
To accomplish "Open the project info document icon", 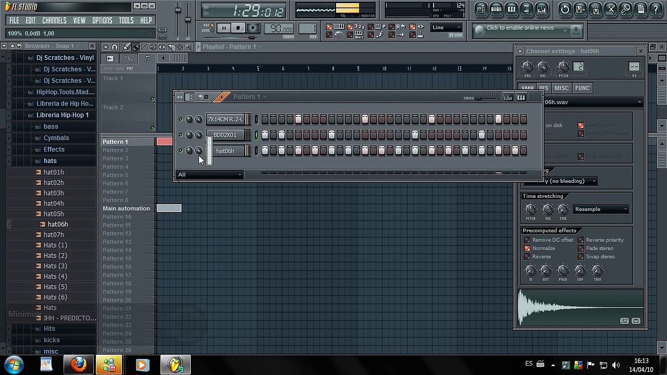I will coord(640,9).
